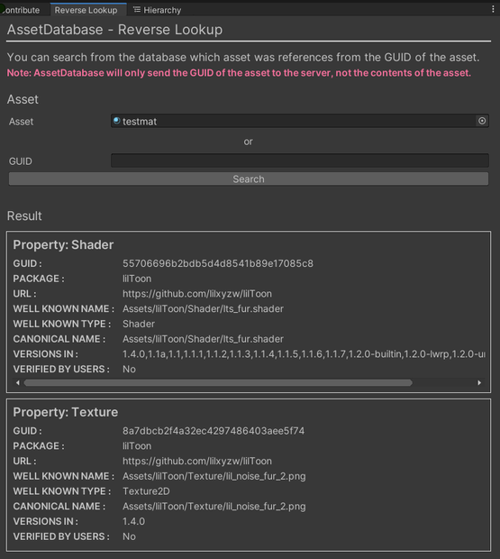This screenshot has height=559, width=500.
Task: Click the Result section heading
Action: pos(24,215)
